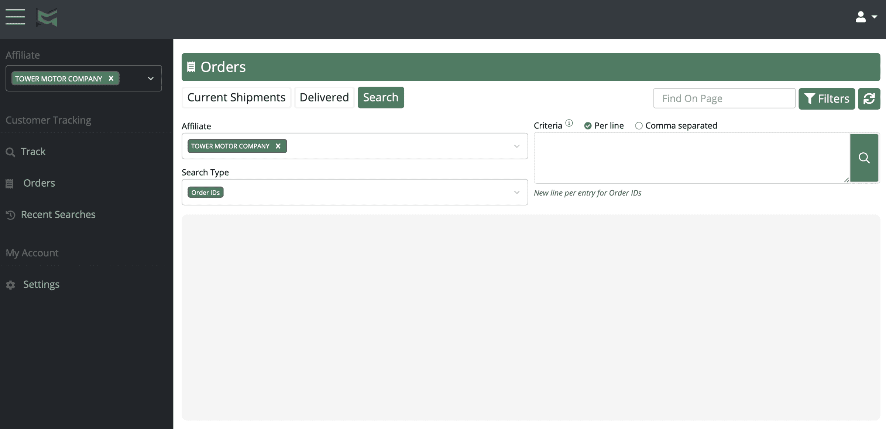The height and width of the screenshot is (429, 886).
Task: Expand the sidebar Affiliate dropdown
Action: click(x=151, y=78)
